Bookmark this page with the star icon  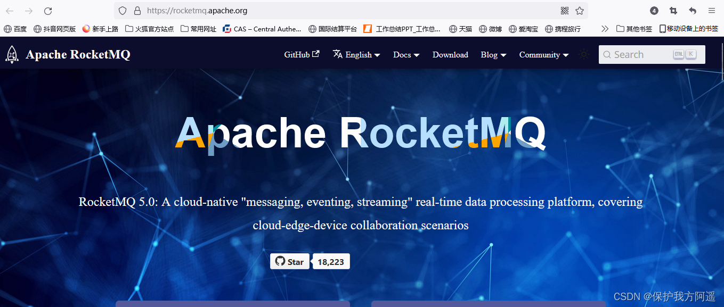click(580, 11)
